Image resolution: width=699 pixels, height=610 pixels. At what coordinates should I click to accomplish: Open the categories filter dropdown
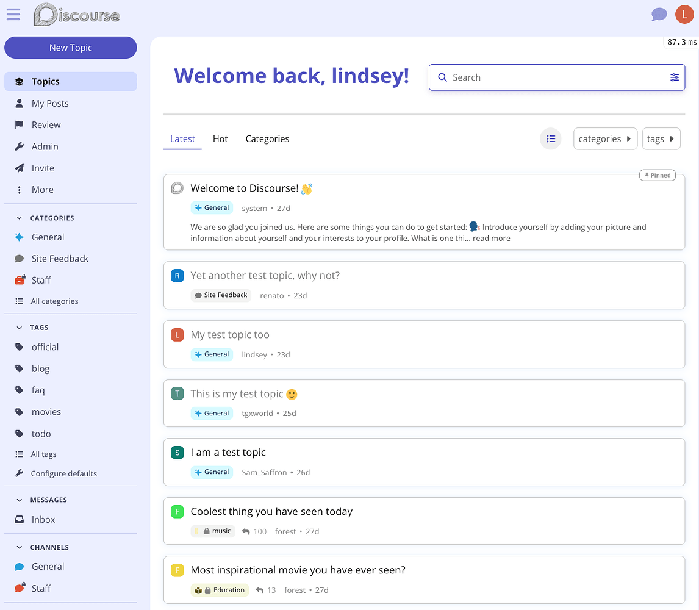tap(604, 139)
